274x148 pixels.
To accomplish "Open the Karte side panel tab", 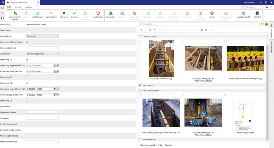I will coord(271,24).
